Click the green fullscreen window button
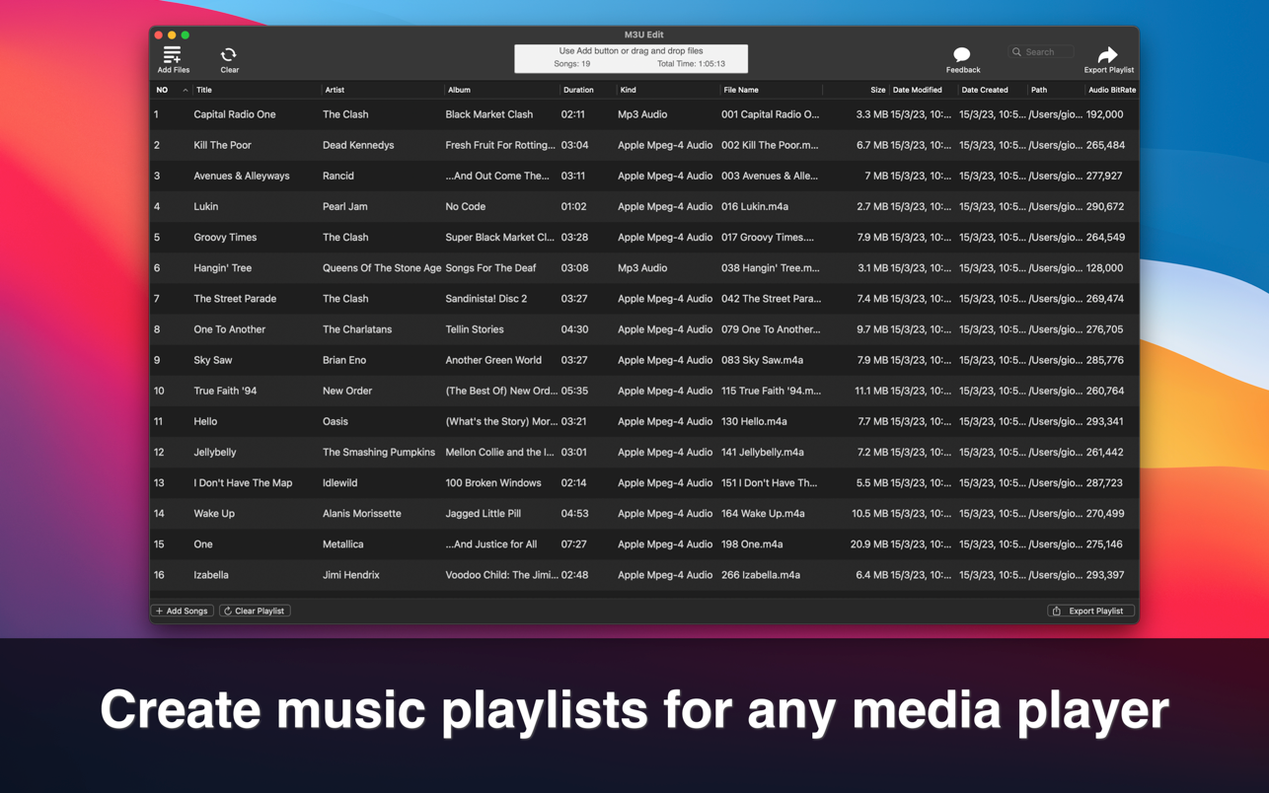The image size is (1269, 793). [x=185, y=35]
